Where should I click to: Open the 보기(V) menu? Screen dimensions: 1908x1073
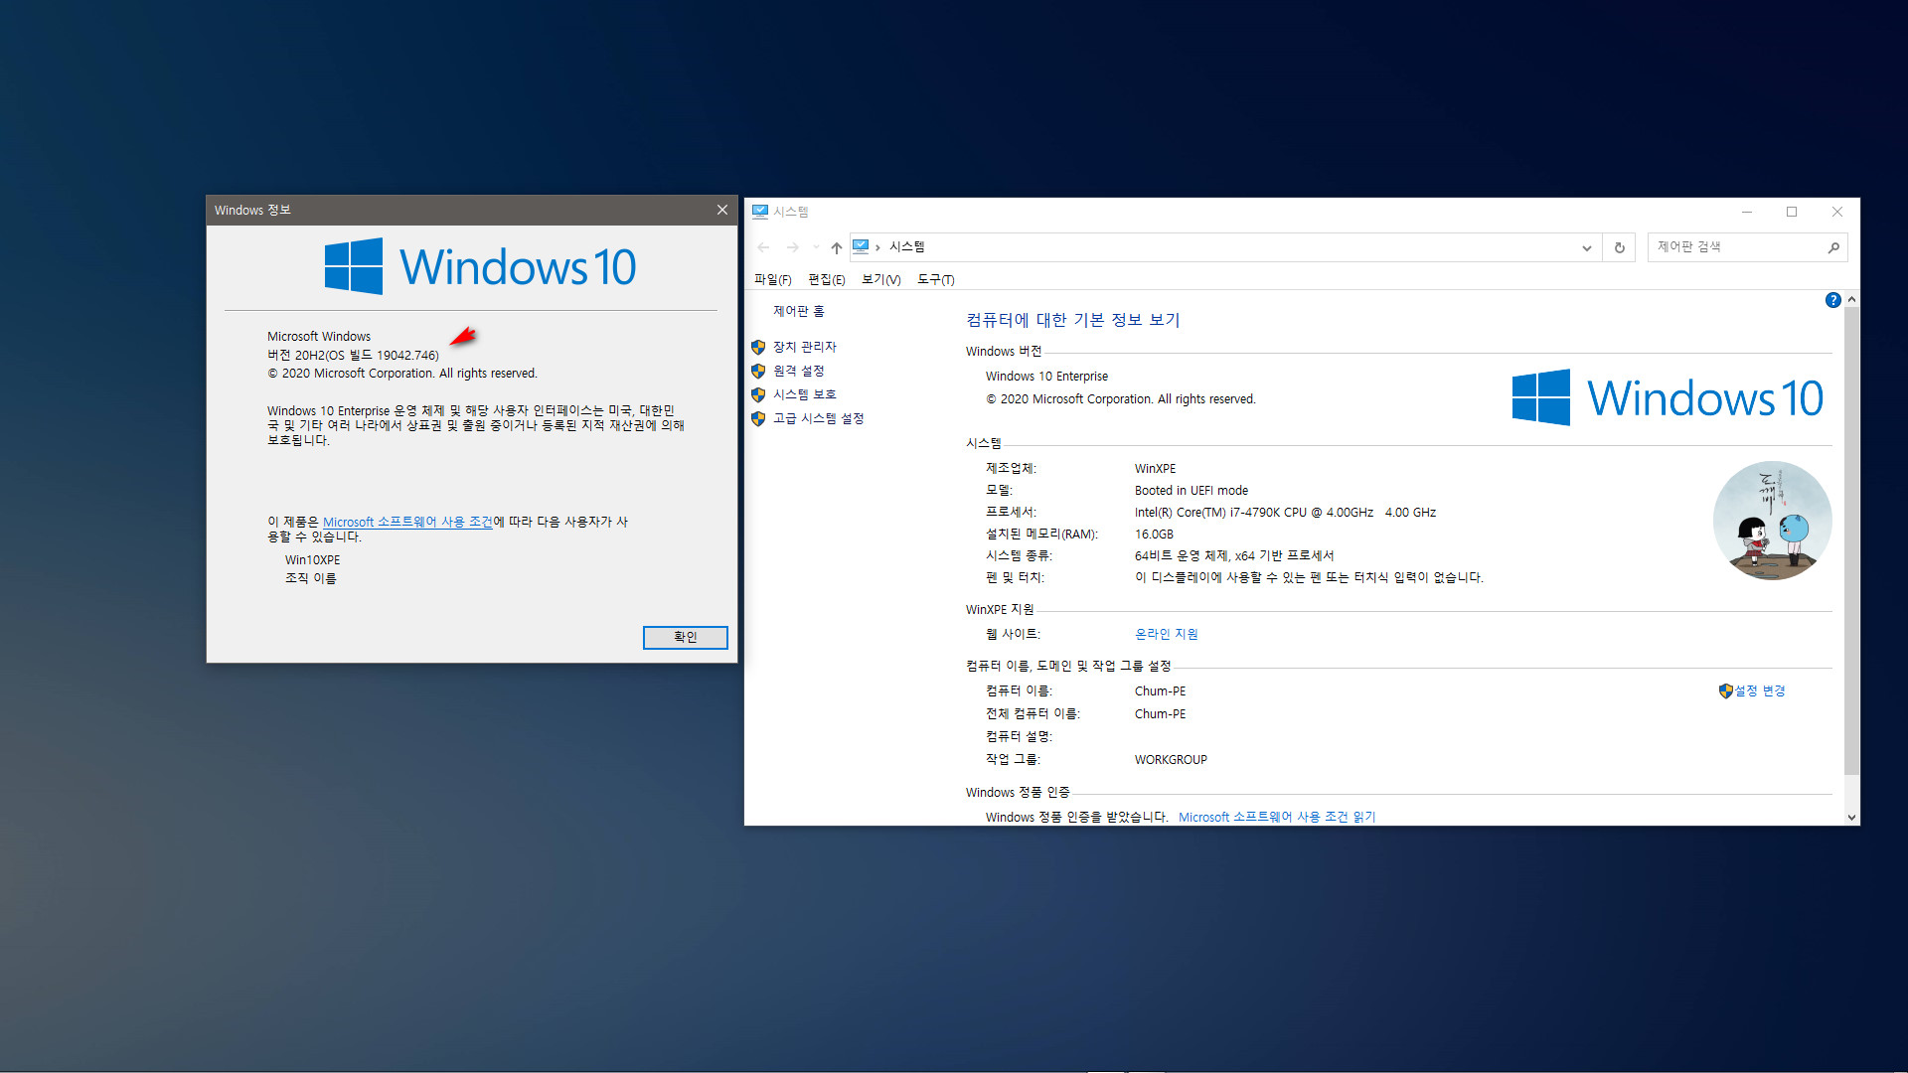[x=881, y=279]
